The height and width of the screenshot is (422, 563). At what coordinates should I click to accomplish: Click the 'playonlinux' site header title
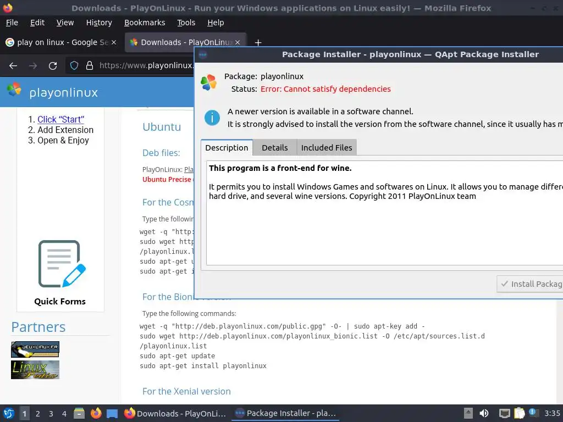(x=64, y=92)
